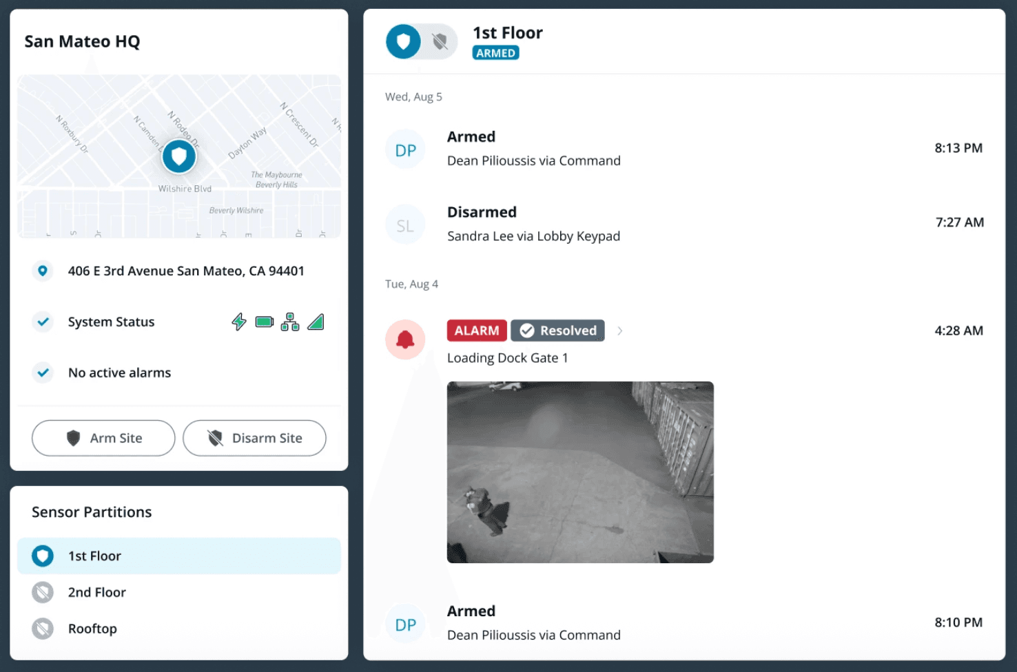The image size is (1017, 672).
Task: Select the 2nd Floor partition
Action: [x=179, y=592]
